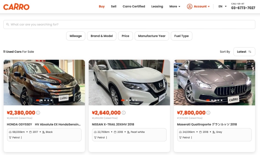Click info icon beside ¥2,380,000 price

pos(38,113)
